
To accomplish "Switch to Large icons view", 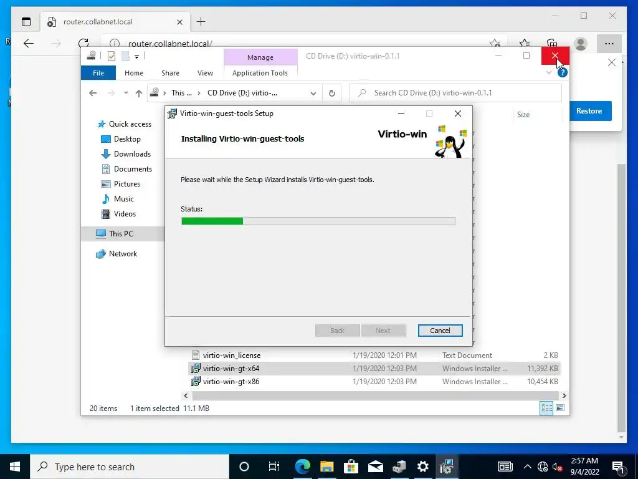I will pos(560,408).
